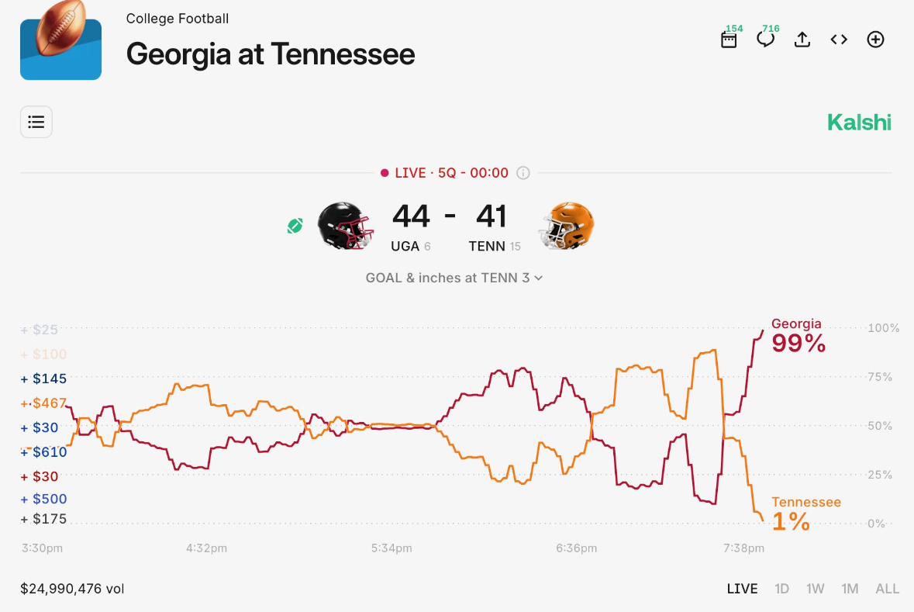Click the Georgia 99% chart label
The width and height of the screenshot is (914, 612).
798,336
